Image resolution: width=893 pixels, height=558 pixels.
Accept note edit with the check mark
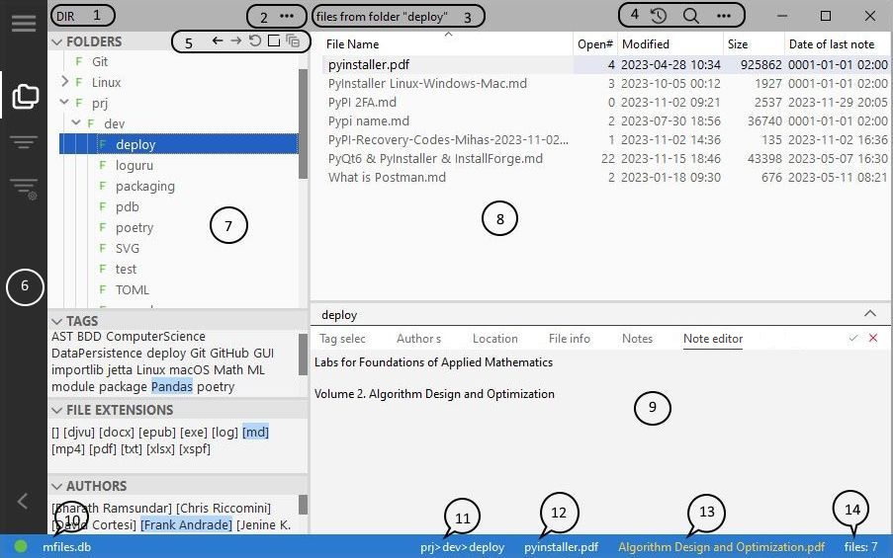tap(853, 338)
